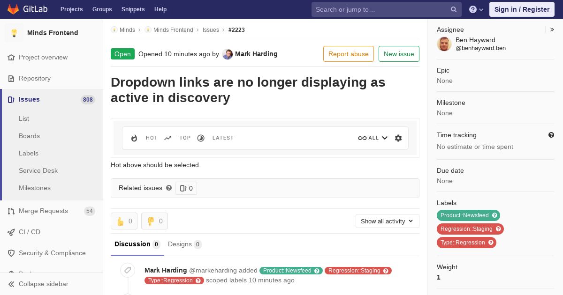Collapse the right issue sidebar chevrons
This screenshot has height=295, width=563.
pyautogui.click(x=552, y=29)
